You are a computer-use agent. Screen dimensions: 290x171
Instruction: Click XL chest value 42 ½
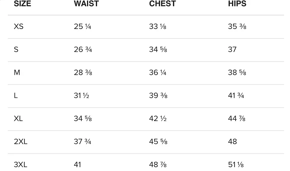[158, 119]
